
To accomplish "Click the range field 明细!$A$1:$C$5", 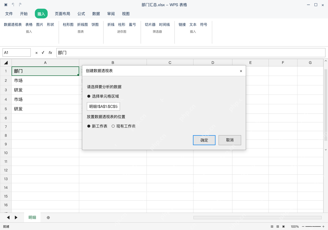I will coord(104,106).
